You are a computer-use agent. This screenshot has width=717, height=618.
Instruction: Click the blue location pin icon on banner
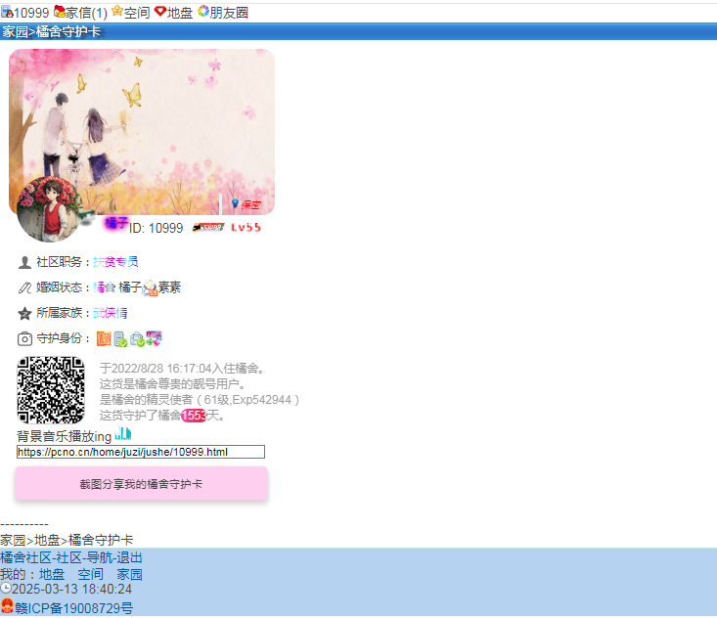pos(235,203)
